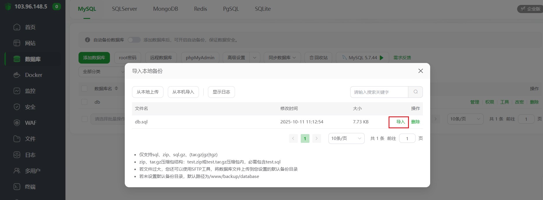This screenshot has height=200, width=543.
Task: Click the 从本地上传 button
Action: (147, 92)
